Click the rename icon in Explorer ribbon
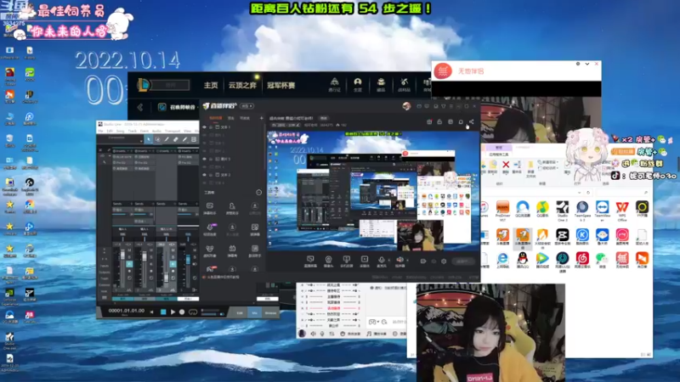This screenshot has width=680, height=382. [518, 166]
